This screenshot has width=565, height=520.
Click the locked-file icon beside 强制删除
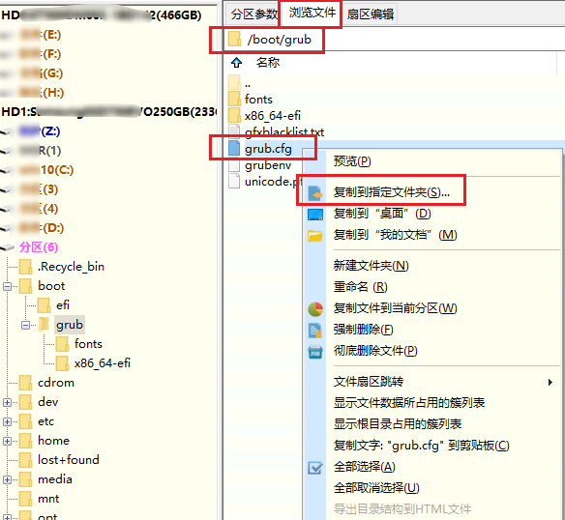point(315,331)
